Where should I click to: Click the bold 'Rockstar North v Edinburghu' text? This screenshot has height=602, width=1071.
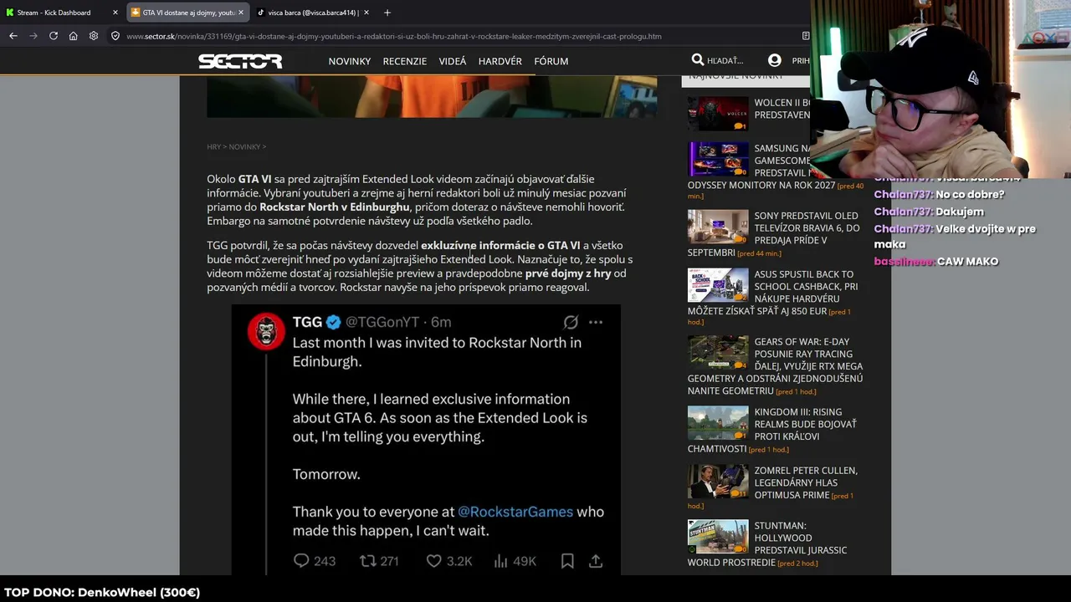335,207
